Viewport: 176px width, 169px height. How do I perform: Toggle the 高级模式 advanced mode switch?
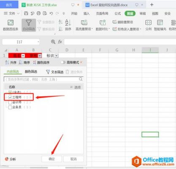point(63,62)
